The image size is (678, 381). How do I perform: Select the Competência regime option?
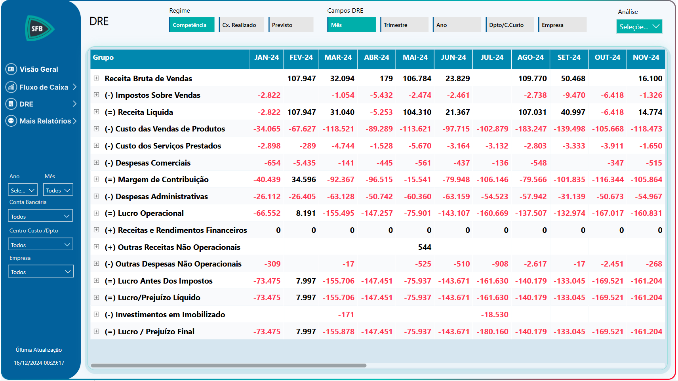192,25
